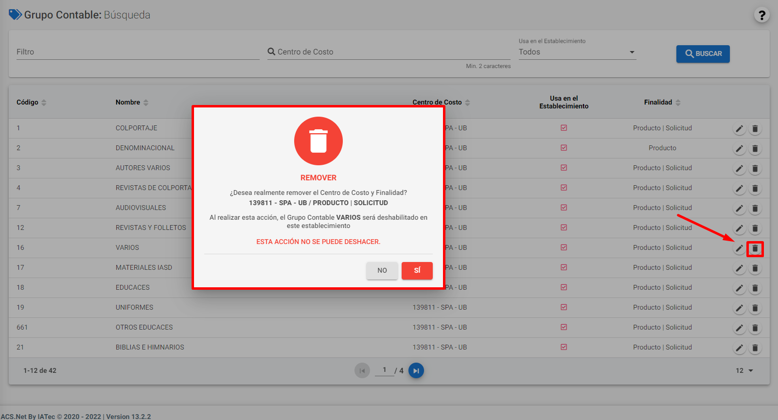Sort table by Código column
The height and width of the screenshot is (420, 778).
31,102
